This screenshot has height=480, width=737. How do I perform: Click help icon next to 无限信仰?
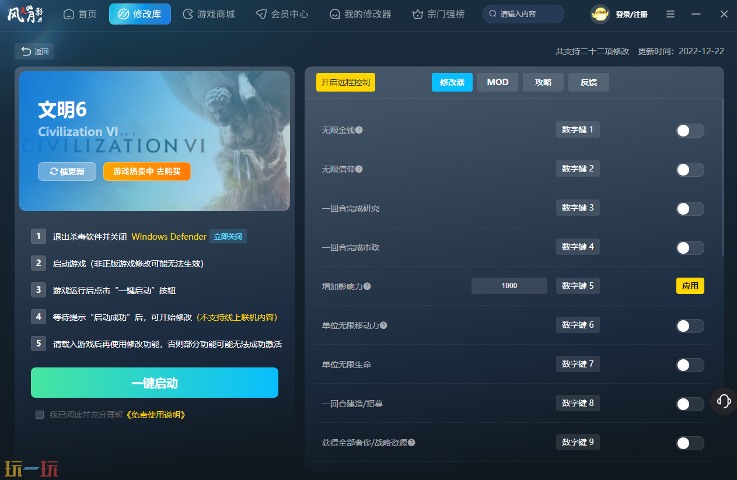[x=359, y=169]
